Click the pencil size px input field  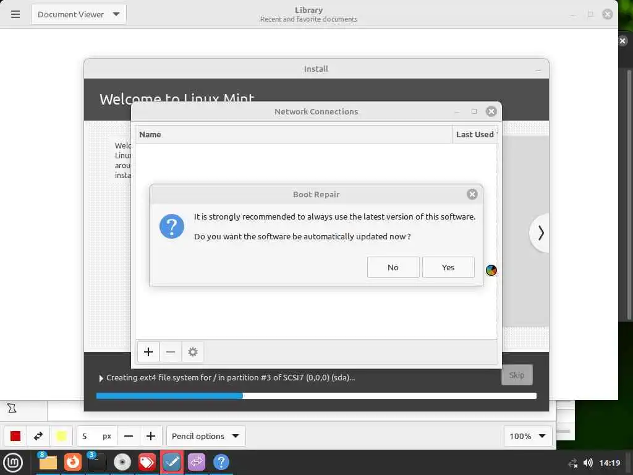[x=97, y=436]
